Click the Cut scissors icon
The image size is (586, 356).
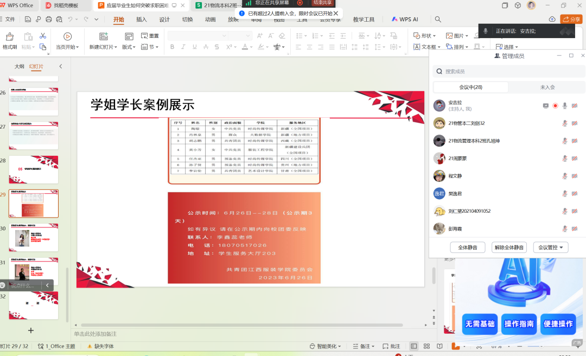click(43, 36)
